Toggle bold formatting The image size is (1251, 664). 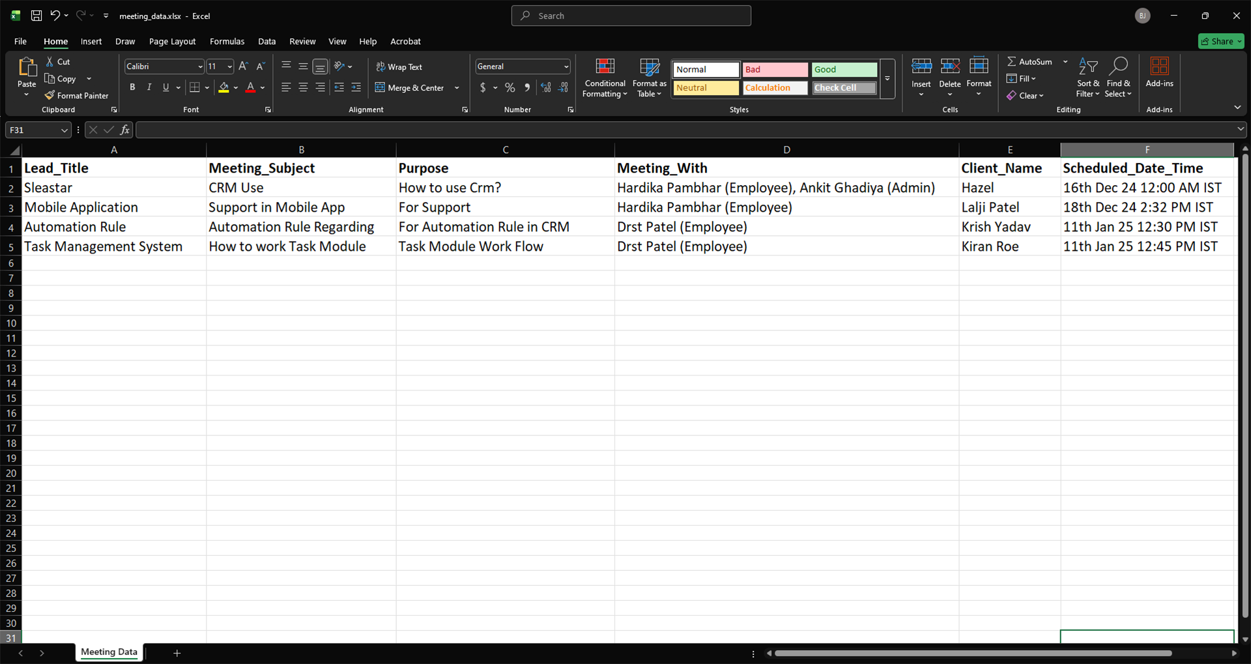coord(132,87)
